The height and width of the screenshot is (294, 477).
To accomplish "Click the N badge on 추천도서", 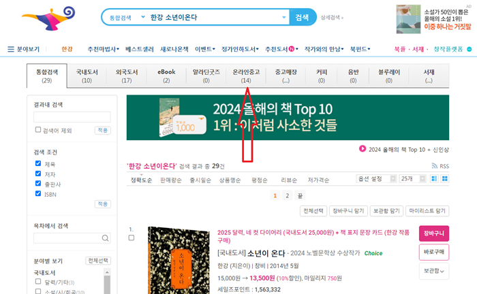I will pos(292,48).
